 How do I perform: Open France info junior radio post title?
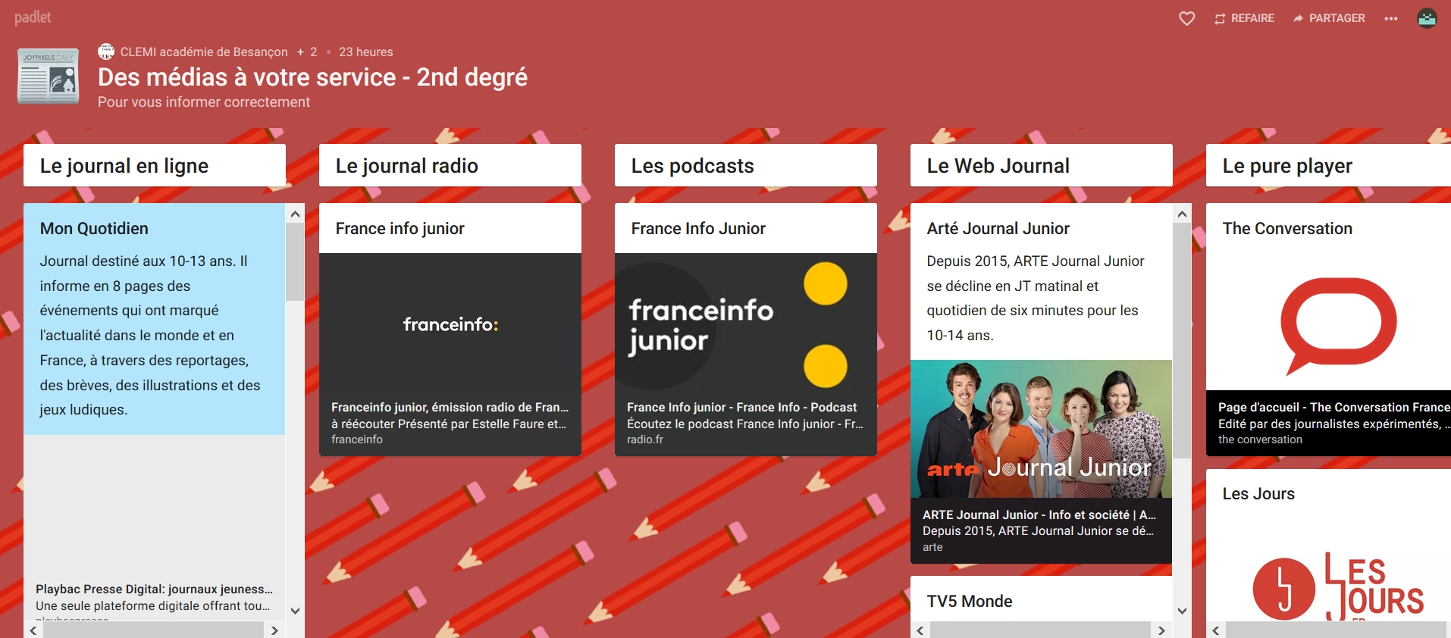tap(400, 228)
